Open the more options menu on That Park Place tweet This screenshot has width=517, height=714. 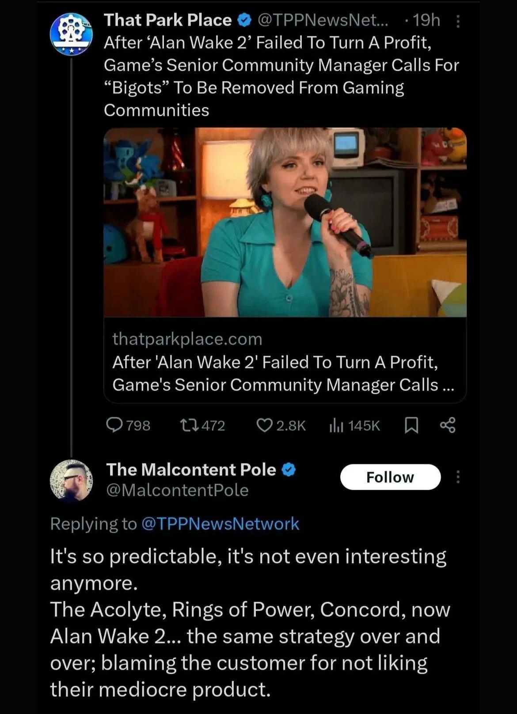click(x=458, y=21)
